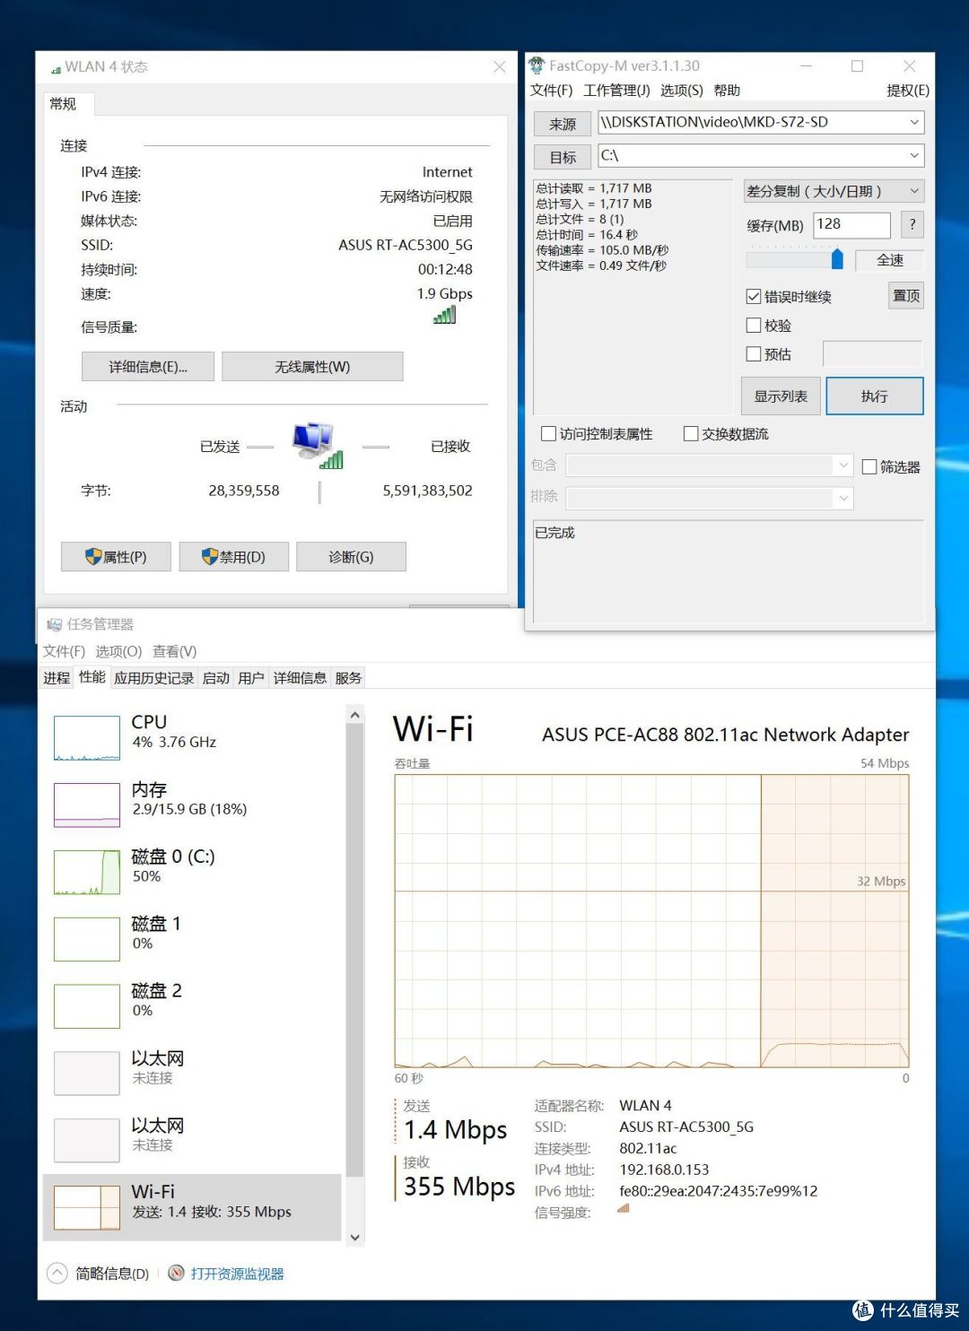969x1331 pixels.
Task: Switch to the 用户 users tab
Action: [x=251, y=678]
